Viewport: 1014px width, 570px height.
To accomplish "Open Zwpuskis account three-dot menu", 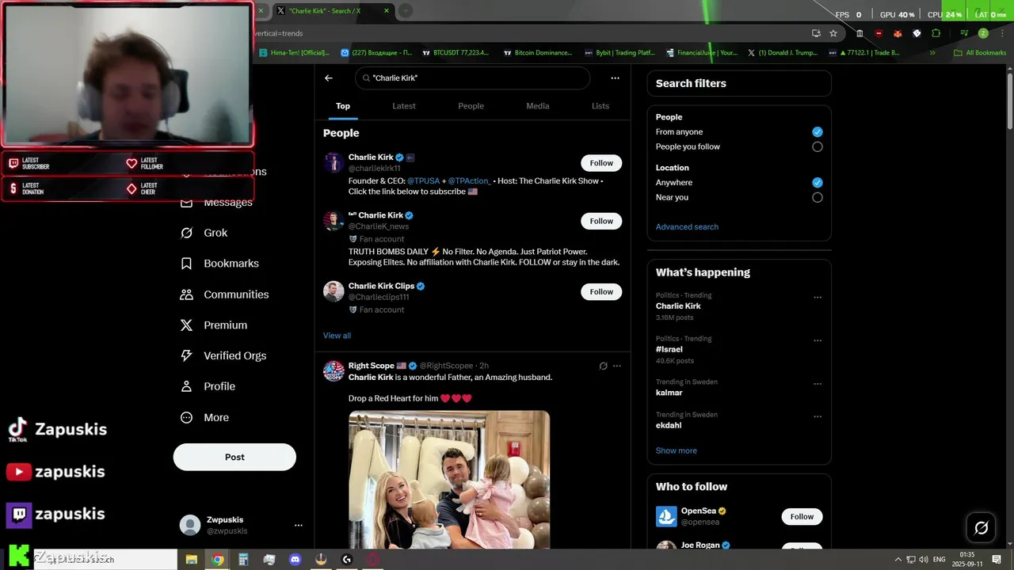I will (299, 525).
